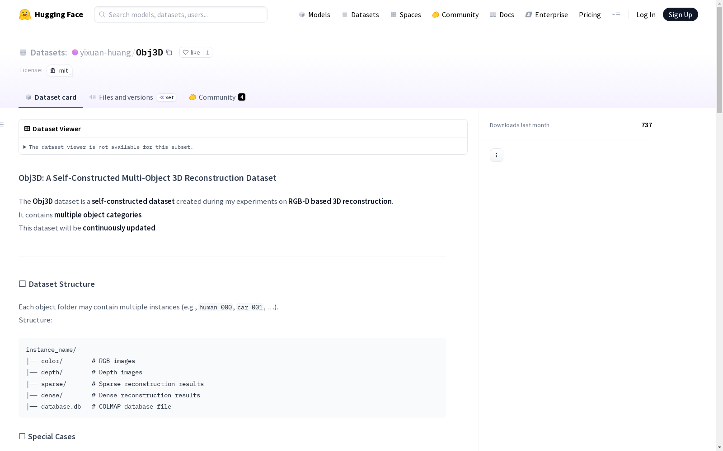Click the downloads count 737
Image resolution: width=723 pixels, height=451 pixels.
point(647,125)
